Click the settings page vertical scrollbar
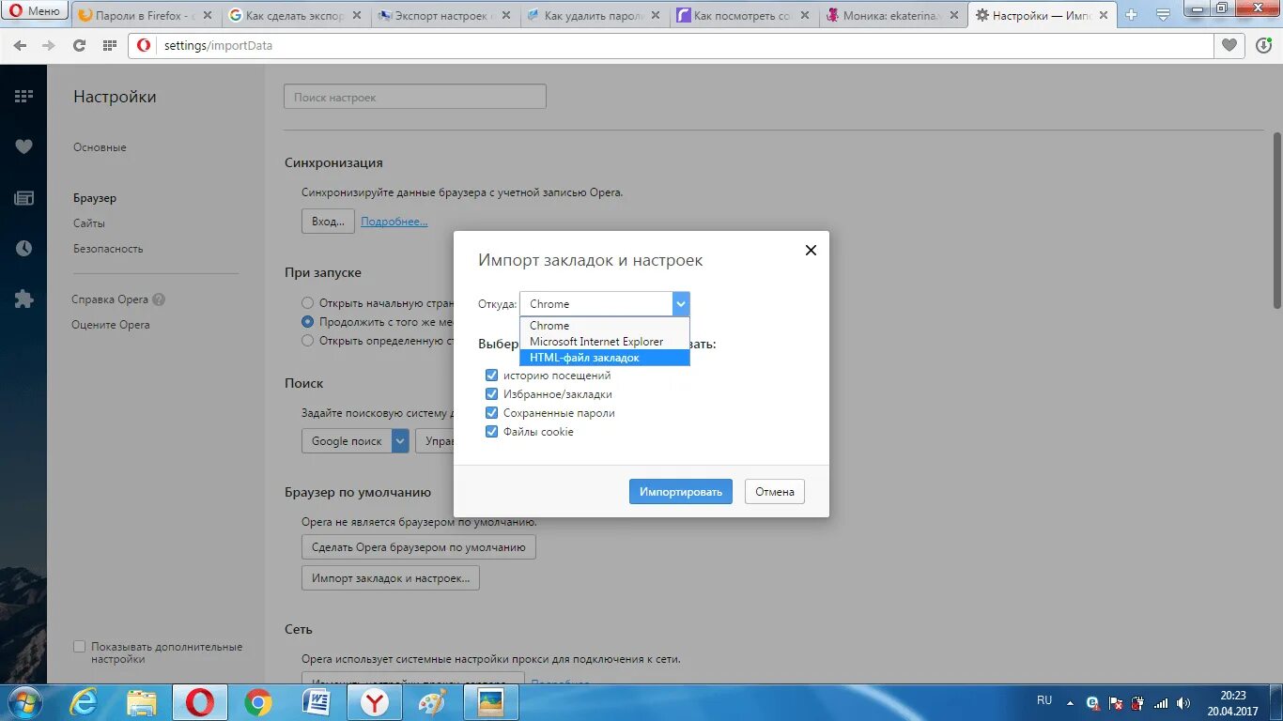Screen dimensions: 1283x721 [x=1276, y=221]
